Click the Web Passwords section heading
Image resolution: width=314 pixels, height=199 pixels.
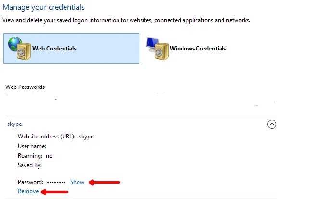[x=25, y=87]
